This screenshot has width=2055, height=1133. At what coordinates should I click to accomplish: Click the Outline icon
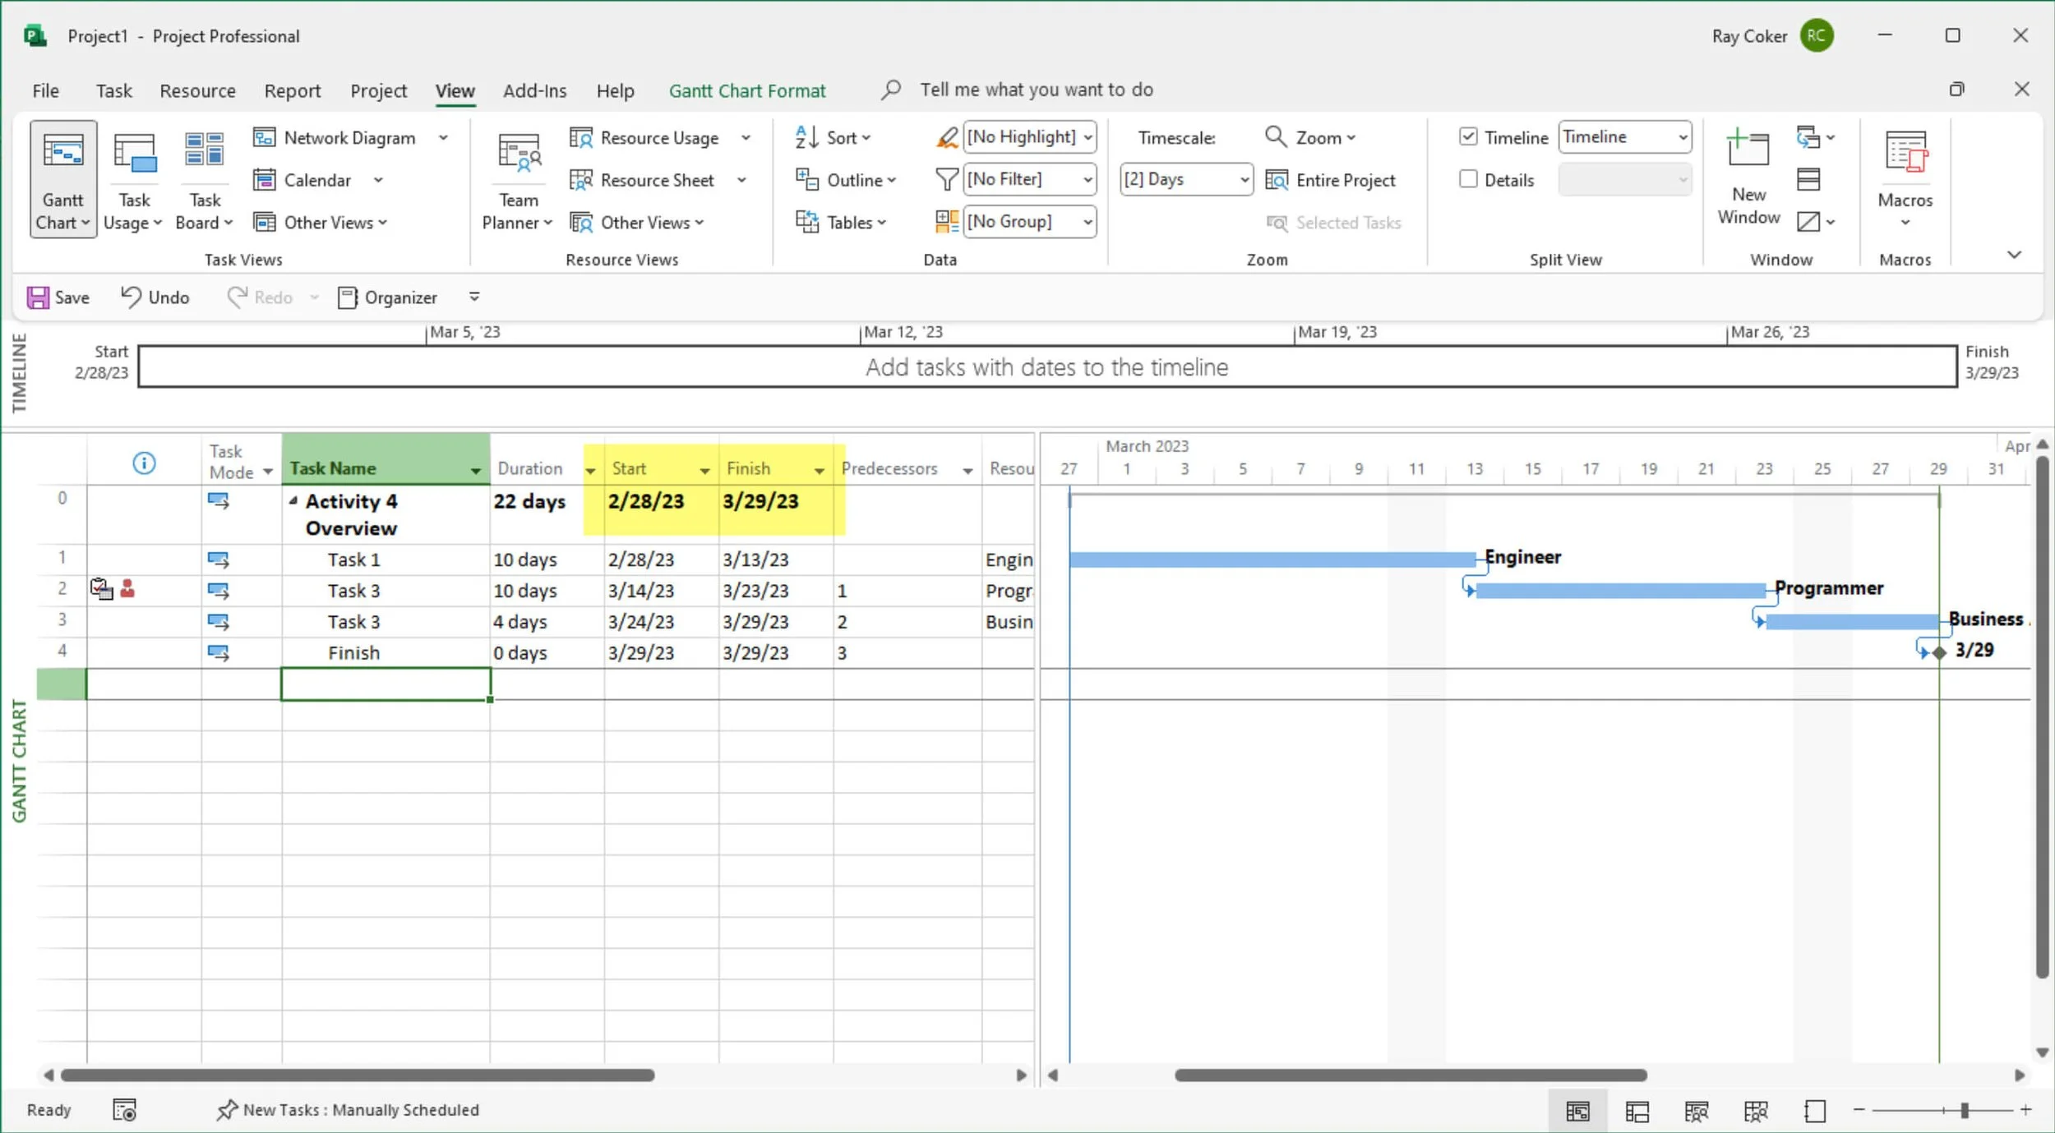806,179
